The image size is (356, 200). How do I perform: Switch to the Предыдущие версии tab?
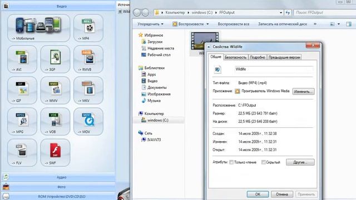[284, 57]
